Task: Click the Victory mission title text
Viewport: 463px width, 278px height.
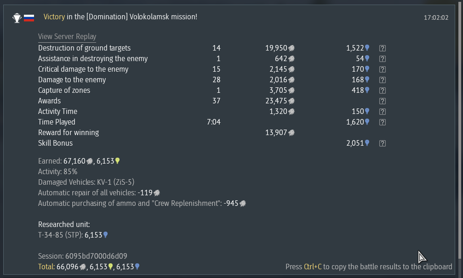Action: 120,17
